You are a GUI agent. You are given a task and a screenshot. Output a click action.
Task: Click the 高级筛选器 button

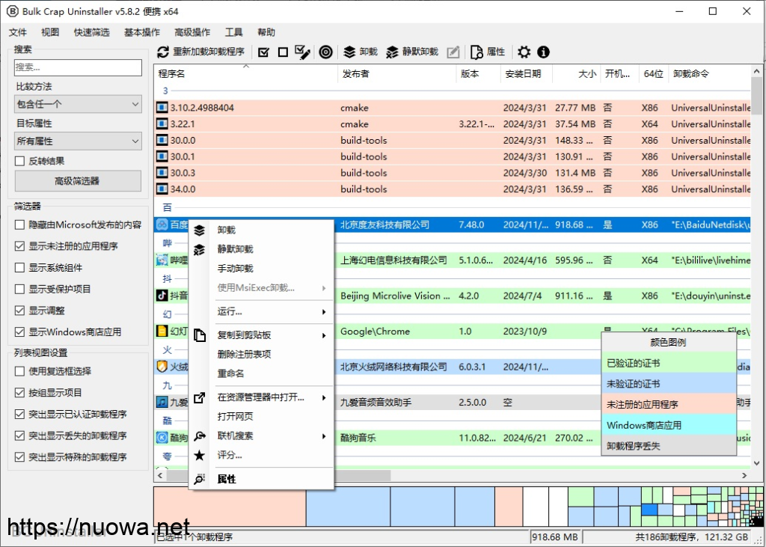click(x=78, y=180)
